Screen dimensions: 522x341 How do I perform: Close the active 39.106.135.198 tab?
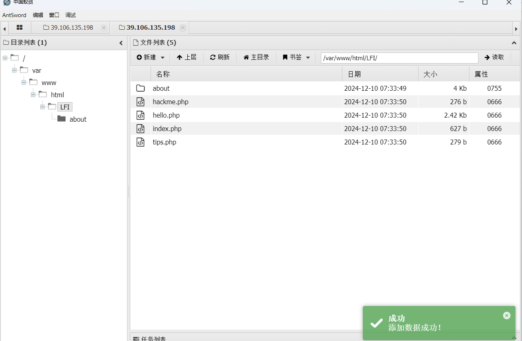(183, 28)
